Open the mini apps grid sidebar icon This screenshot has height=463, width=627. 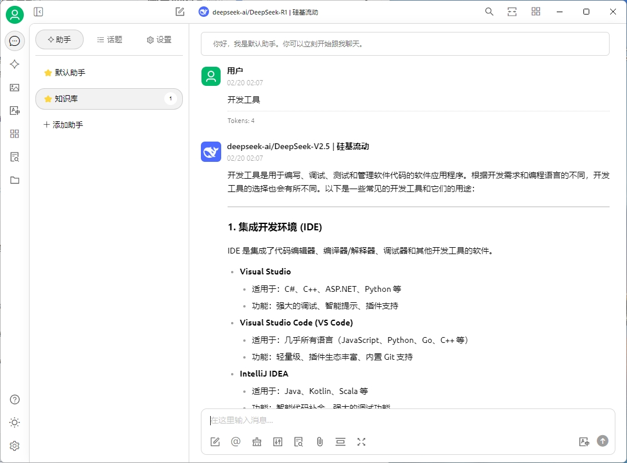pyautogui.click(x=15, y=134)
